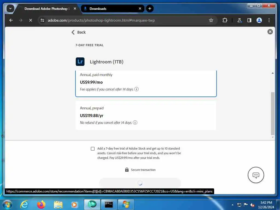Check the Adobe Stock free trial box
The width and height of the screenshot is (280, 210).
click(93, 149)
